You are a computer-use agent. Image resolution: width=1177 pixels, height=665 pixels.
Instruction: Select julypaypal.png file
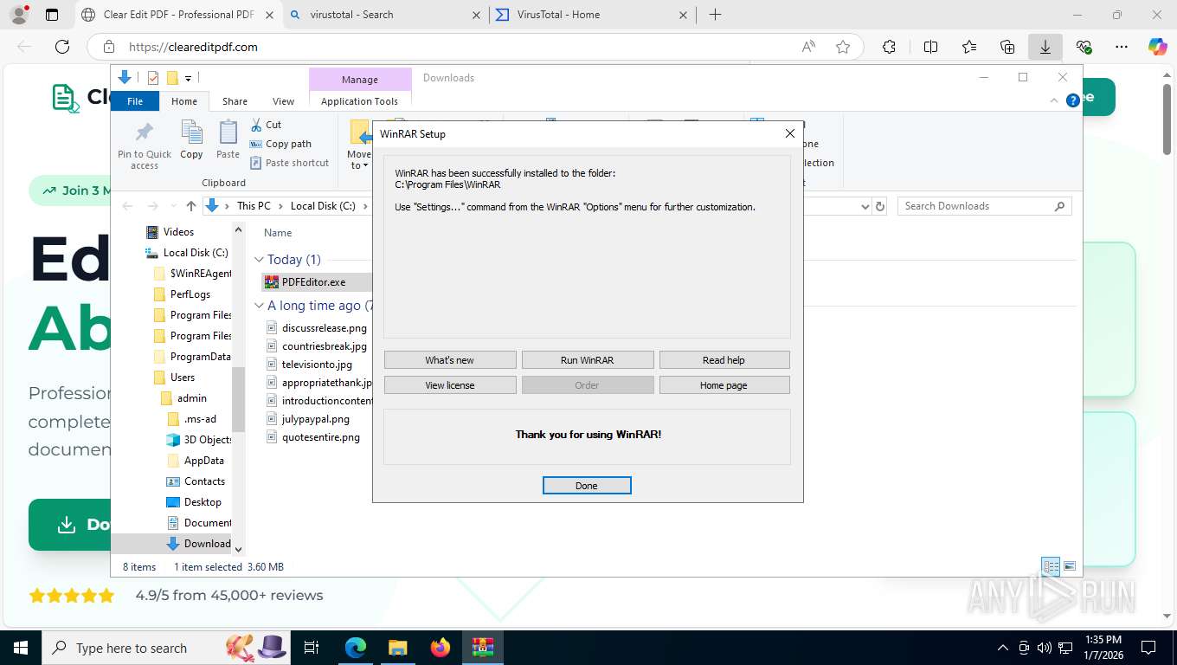coord(318,419)
